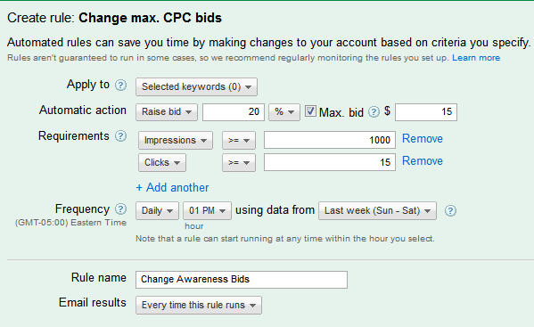Open Every time this rule runs dropdown
Image resolution: width=534 pixels, height=327 pixels.
(199, 306)
